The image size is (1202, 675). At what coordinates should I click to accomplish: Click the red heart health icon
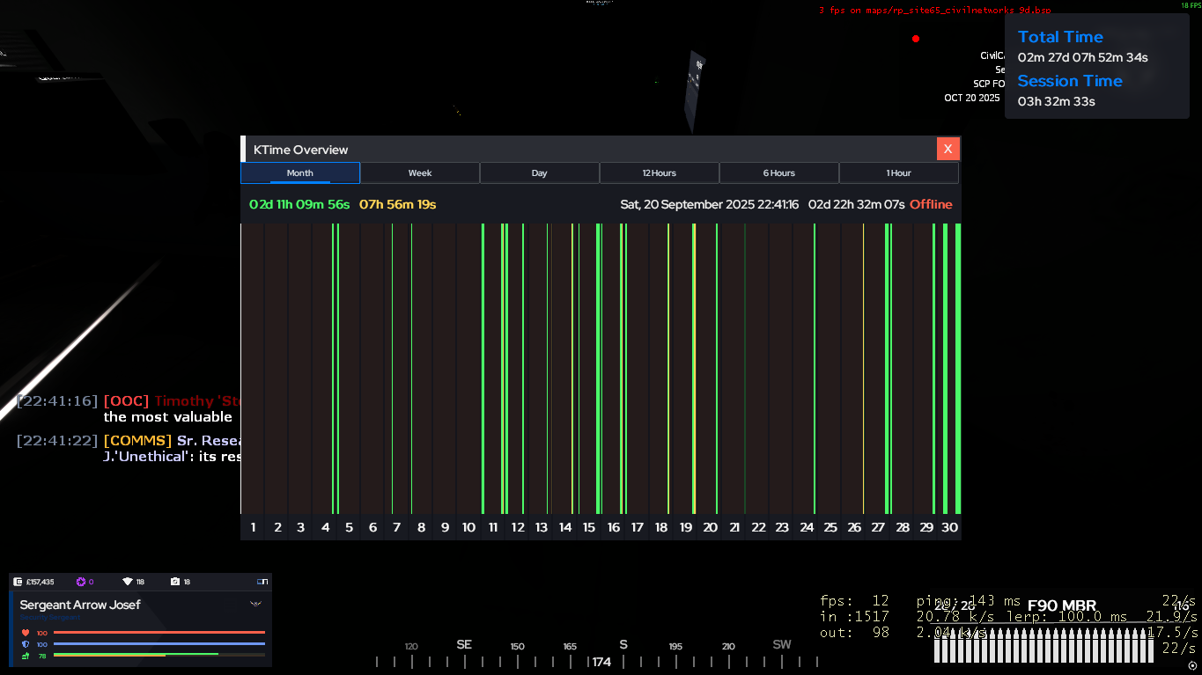click(26, 633)
